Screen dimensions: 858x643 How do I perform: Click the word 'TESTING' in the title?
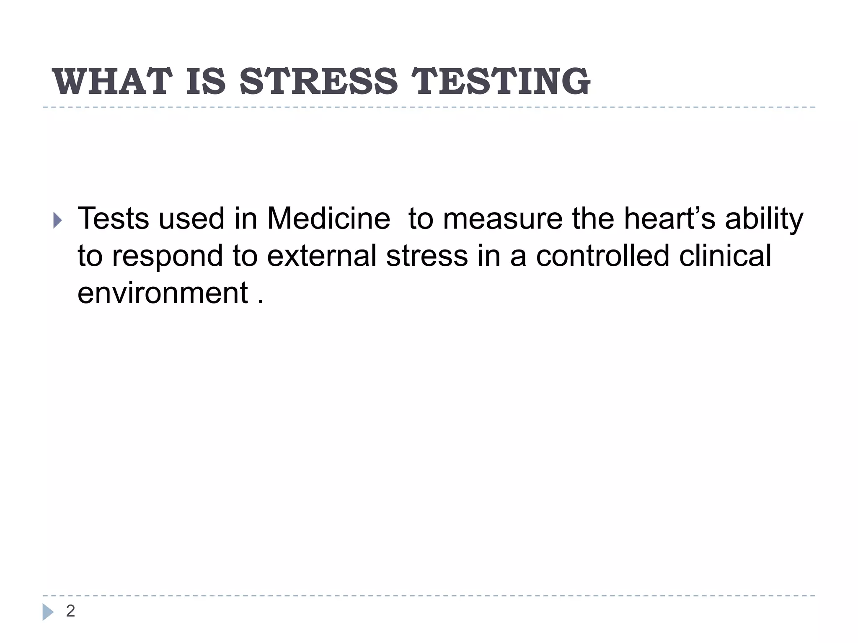tap(501, 82)
